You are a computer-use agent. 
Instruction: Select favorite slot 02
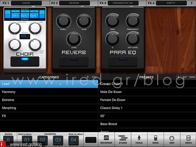click(42, 140)
